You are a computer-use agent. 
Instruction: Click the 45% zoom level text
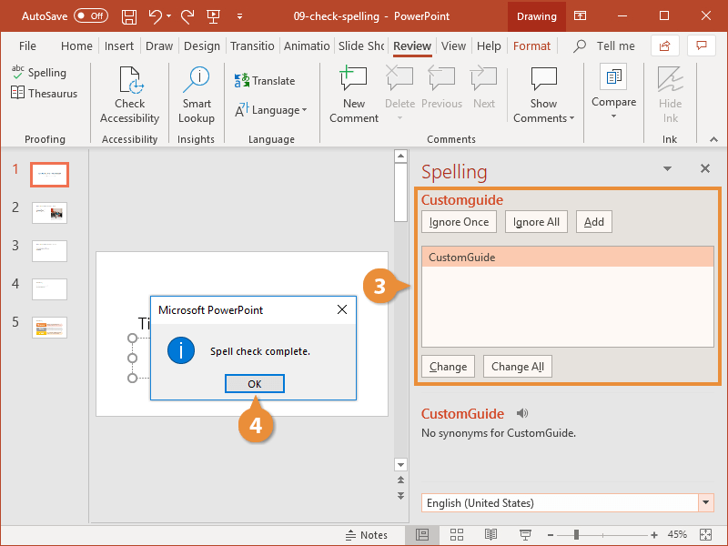point(677,534)
